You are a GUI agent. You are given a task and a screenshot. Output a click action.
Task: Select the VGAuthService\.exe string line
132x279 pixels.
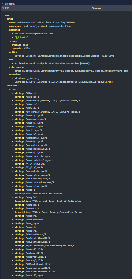[x=33, y=182]
